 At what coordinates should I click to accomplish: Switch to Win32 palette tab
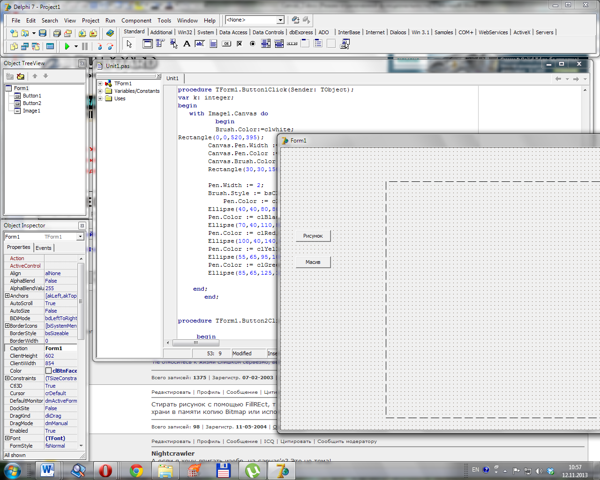pos(185,32)
